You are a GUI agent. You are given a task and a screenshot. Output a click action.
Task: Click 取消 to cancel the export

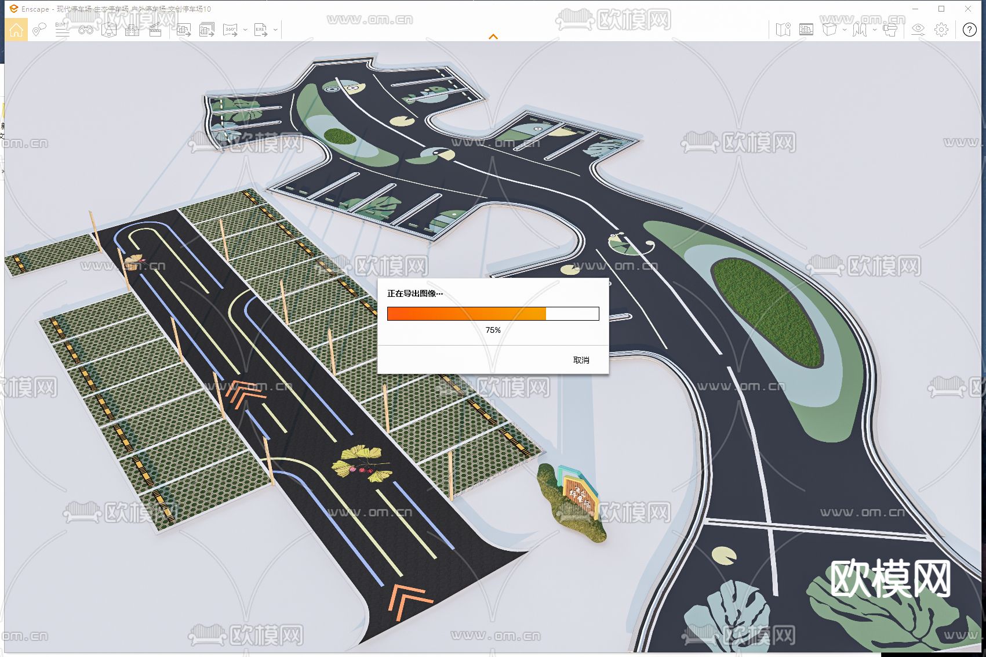coord(581,360)
